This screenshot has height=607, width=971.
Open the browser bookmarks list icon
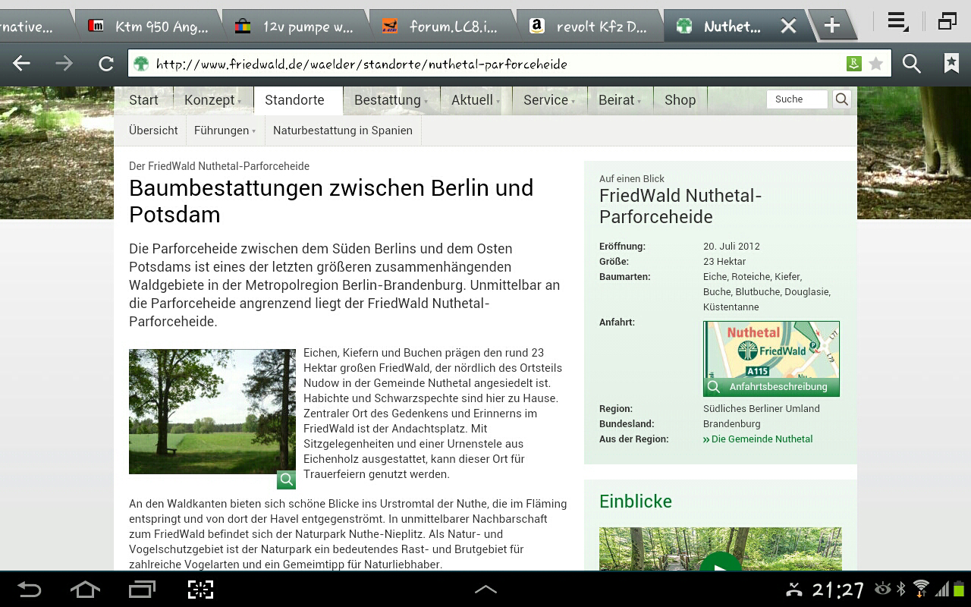point(951,64)
